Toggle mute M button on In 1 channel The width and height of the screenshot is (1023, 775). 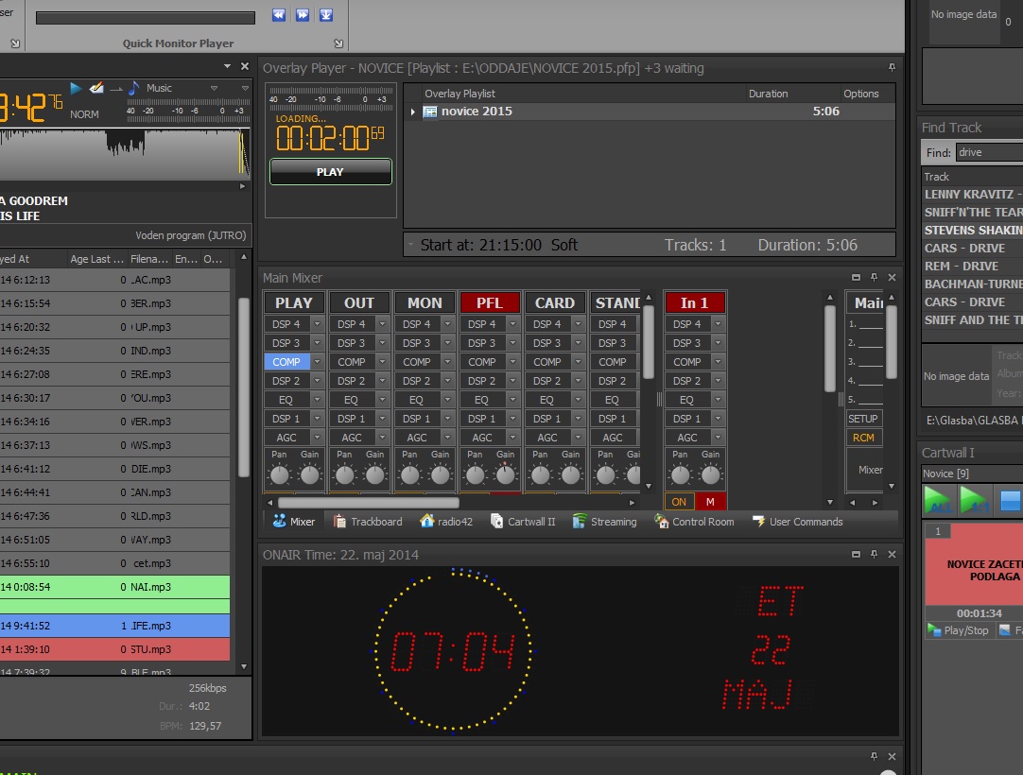[711, 502]
